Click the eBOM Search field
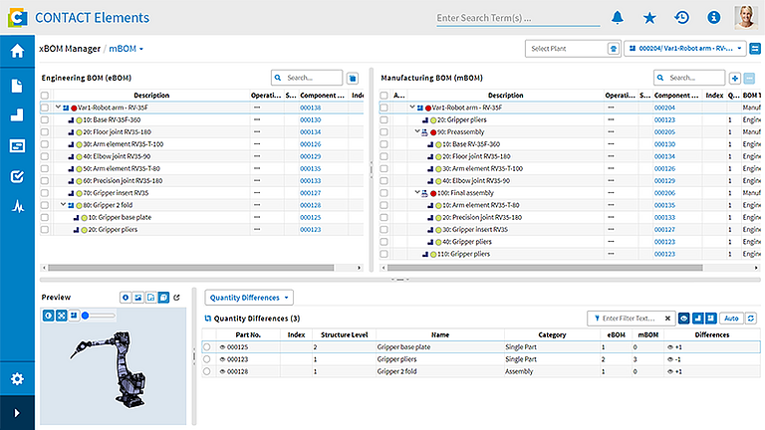The width and height of the screenshot is (765, 430). 307,78
